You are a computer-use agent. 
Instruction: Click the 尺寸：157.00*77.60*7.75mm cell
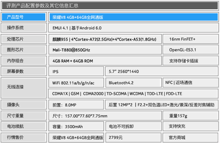[x=105, y=115]
